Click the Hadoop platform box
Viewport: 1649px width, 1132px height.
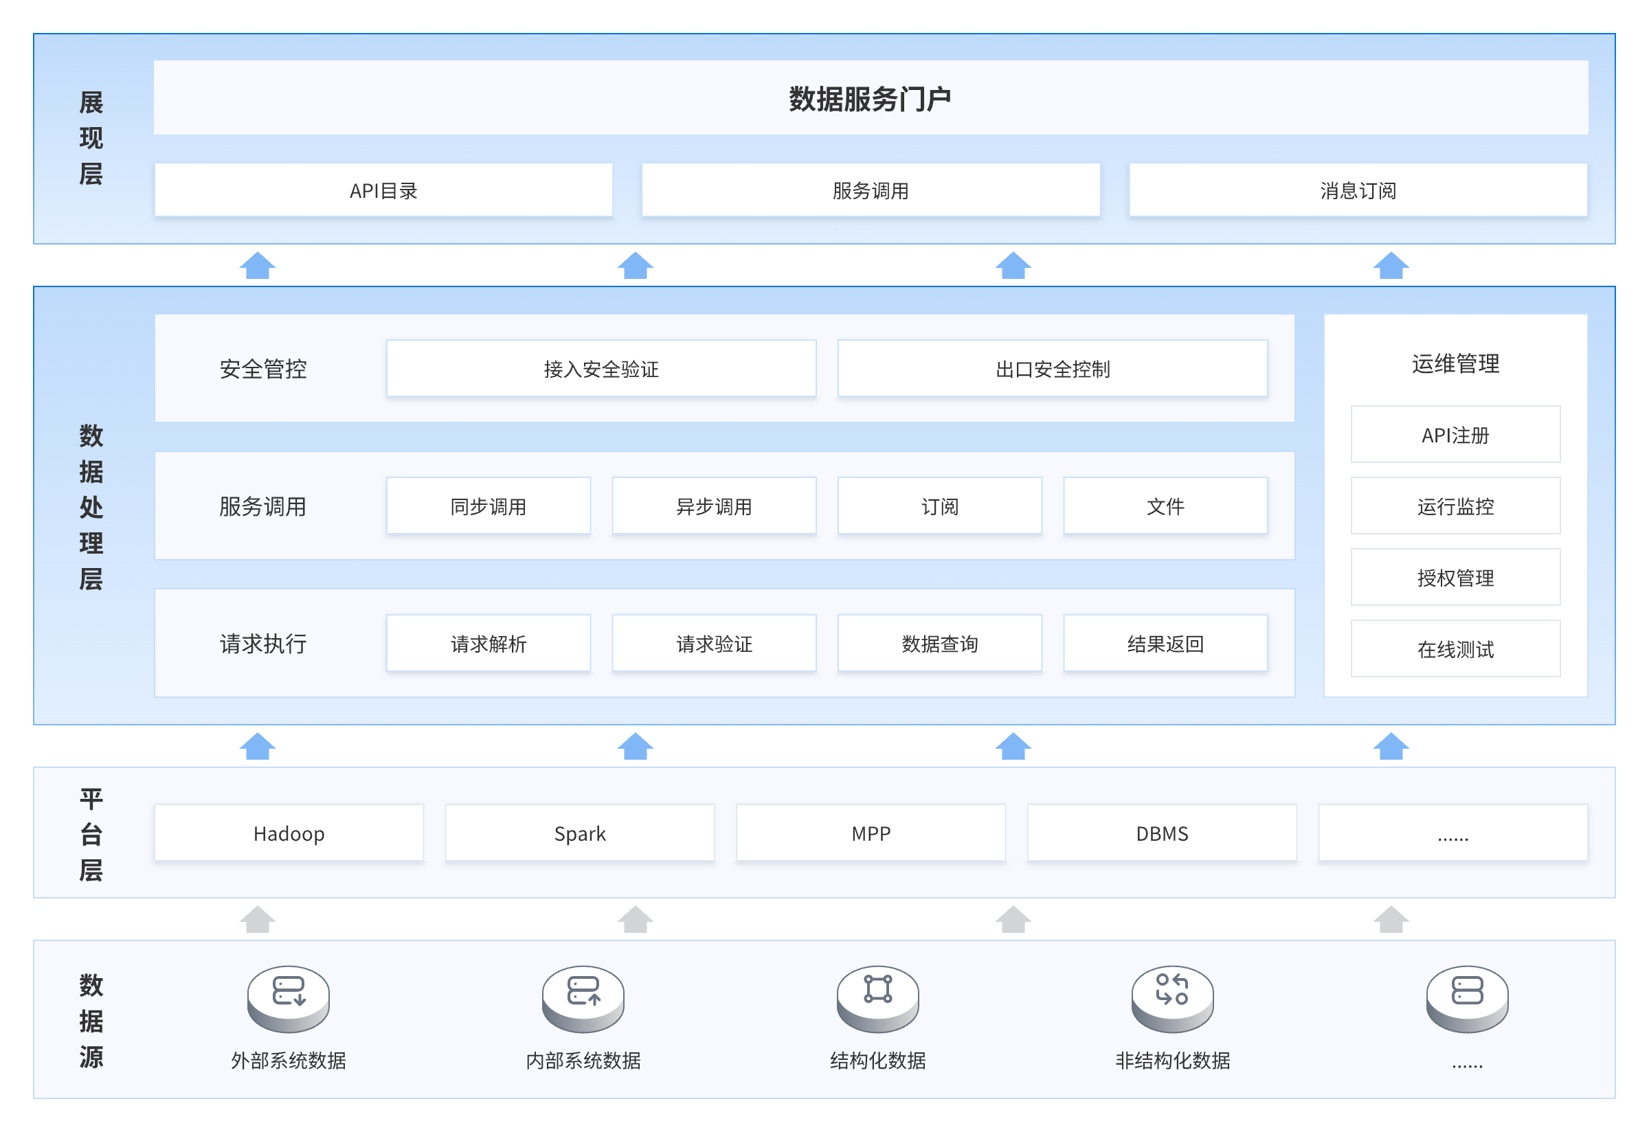point(289,833)
